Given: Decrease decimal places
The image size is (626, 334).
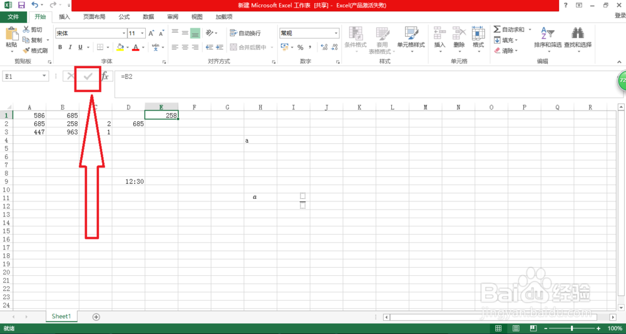Looking at the screenshot, I should click(x=334, y=48).
